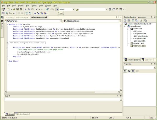Open the File menu
The height and width of the screenshot is (120, 157).
3,6
